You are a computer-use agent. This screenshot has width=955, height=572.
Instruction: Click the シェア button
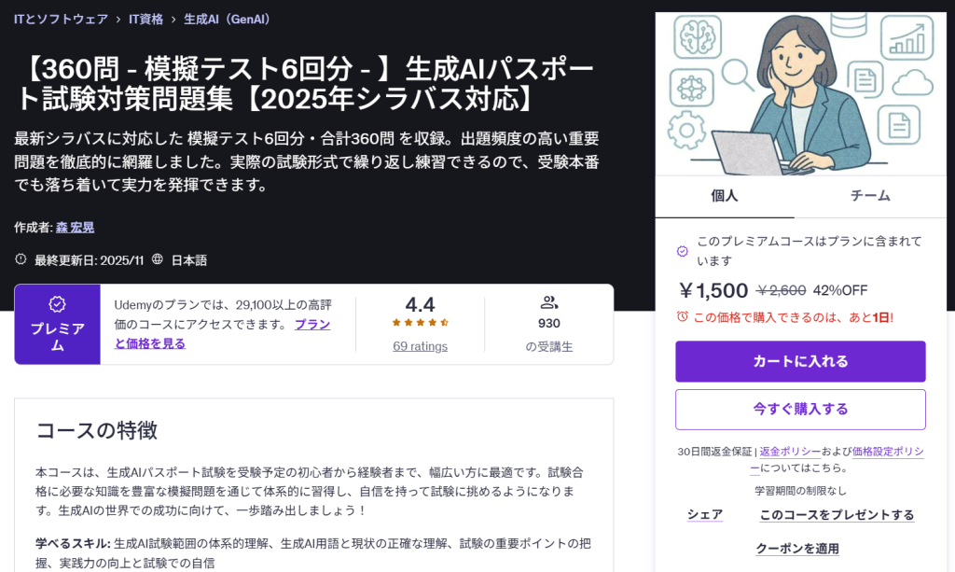tap(705, 514)
